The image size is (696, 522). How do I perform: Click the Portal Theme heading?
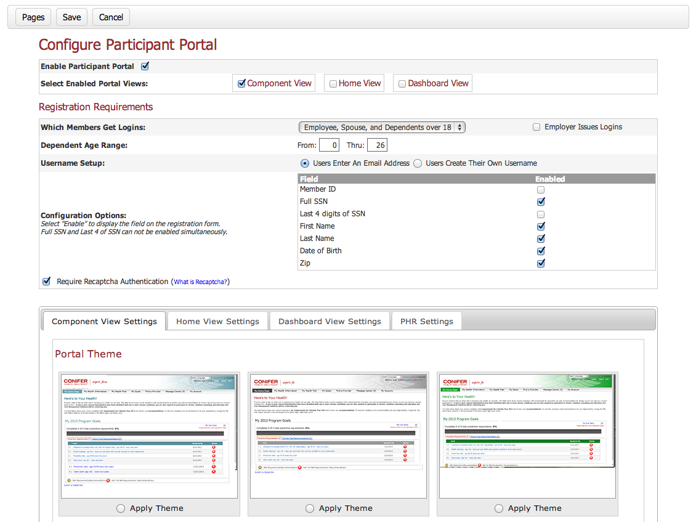coord(88,354)
